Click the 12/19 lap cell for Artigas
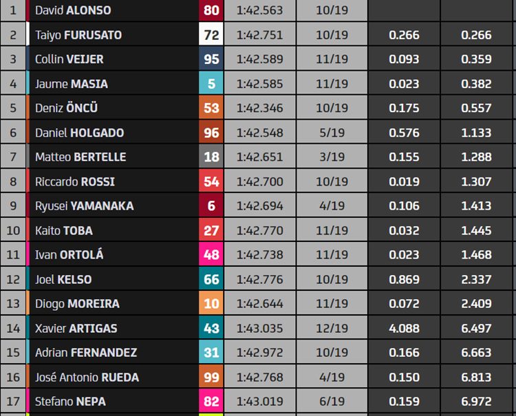This screenshot has height=416, width=516. [x=332, y=328]
